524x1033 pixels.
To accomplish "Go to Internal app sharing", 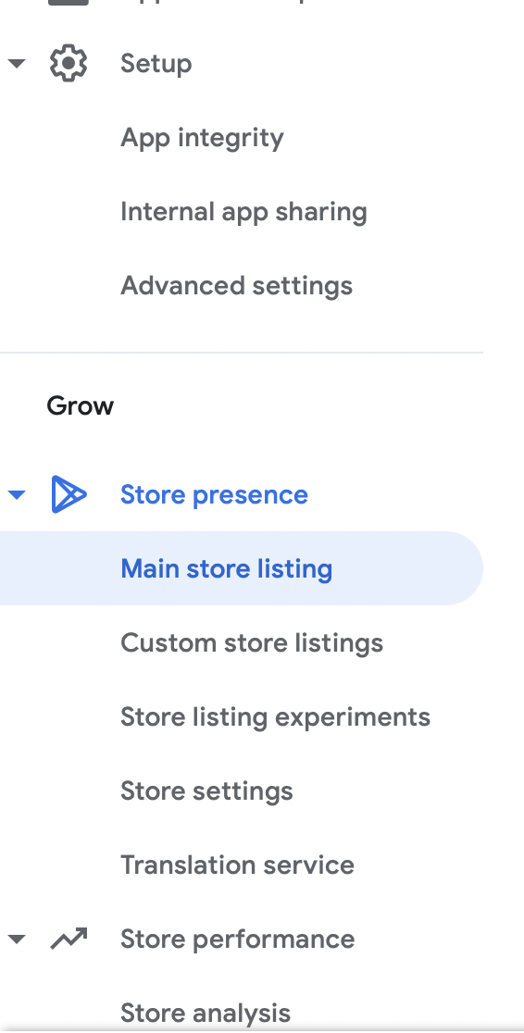I will pyautogui.click(x=243, y=212).
